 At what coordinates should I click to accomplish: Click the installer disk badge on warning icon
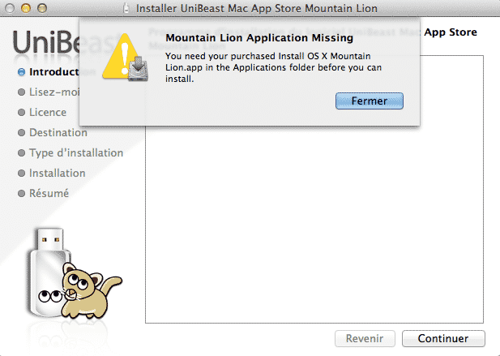[x=138, y=69]
